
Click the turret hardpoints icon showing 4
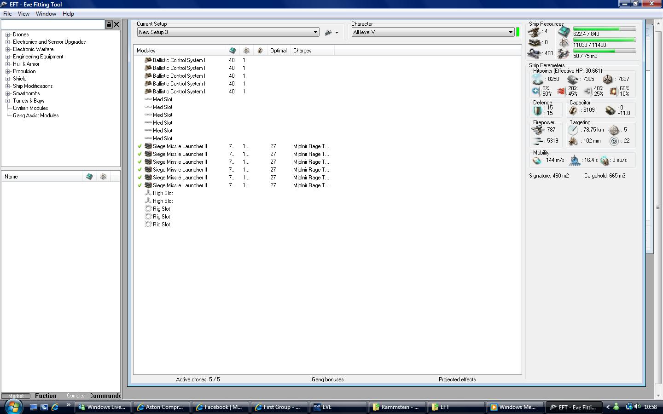pyautogui.click(x=535, y=32)
